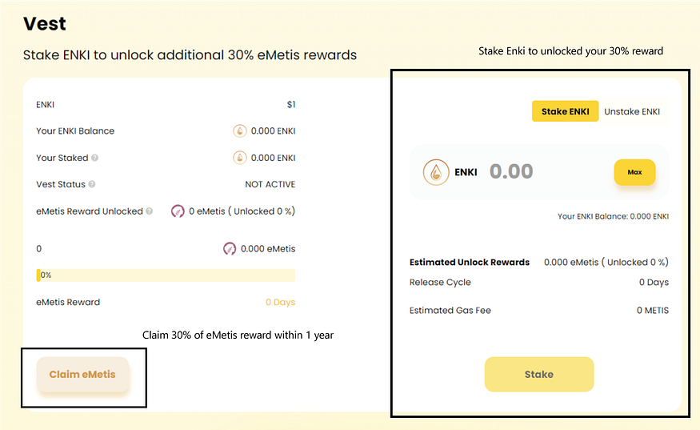Viewport: 700px width, 430px height.
Task: Click the ENKI coin icon beside Your ENKI Balance
Action: pos(239,131)
